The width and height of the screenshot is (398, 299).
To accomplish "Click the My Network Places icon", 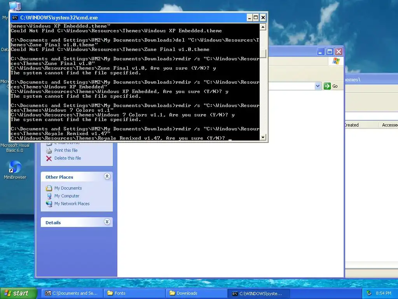I will (49, 204).
